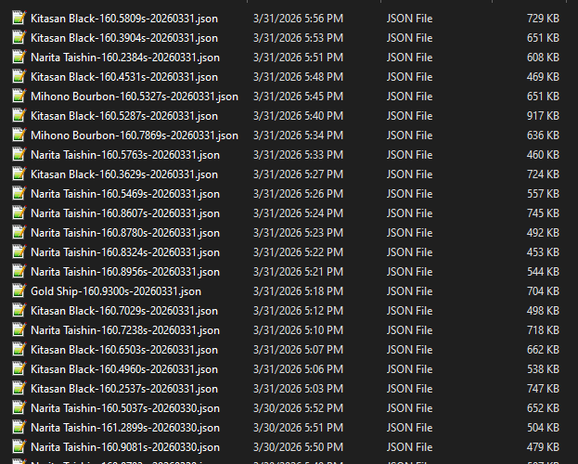Viewport: 578px width, 464px height.
Task: Select file name Narita Taishin-160.5037s-20260330.json
Action: pyautogui.click(x=125, y=408)
